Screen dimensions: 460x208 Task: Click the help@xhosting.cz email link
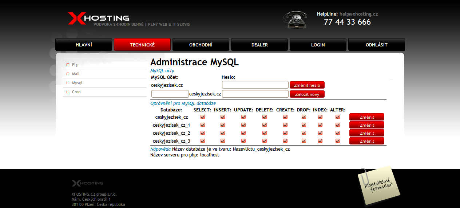pos(359,14)
